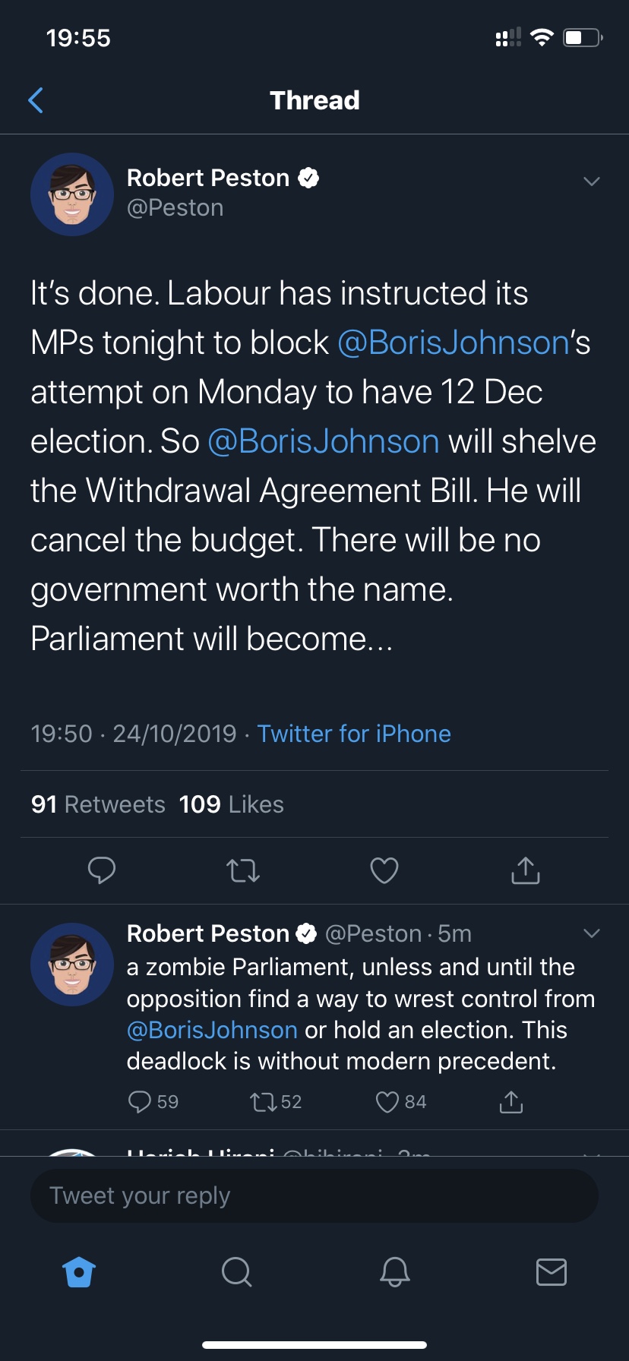This screenshot has height=1361, width=629.
Task: Open Robert Peston's profile picture in the main tweet
Action: pos(72,194)
